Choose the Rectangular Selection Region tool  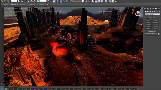pyautogui.click(x=25, y=1)
